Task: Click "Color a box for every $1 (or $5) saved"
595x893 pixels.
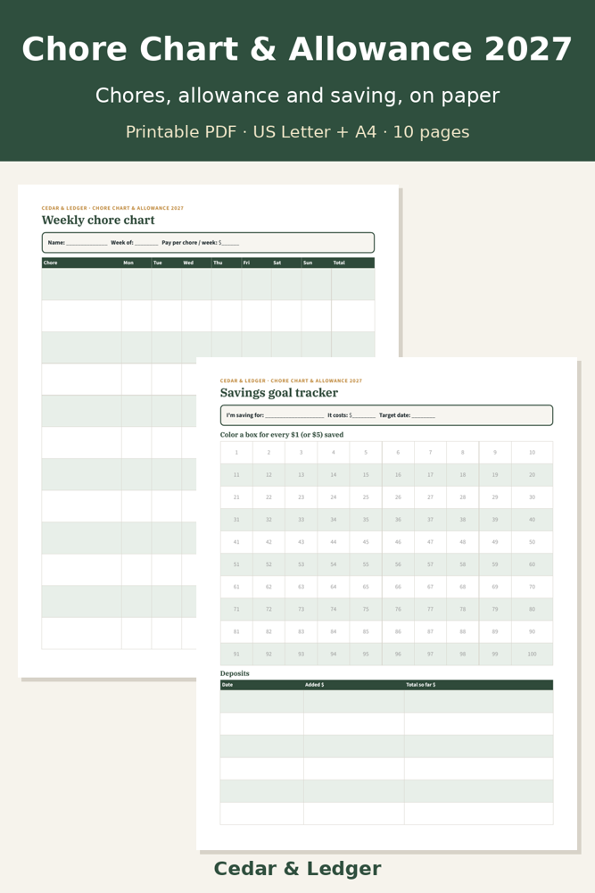Action: tap(282, 435)
